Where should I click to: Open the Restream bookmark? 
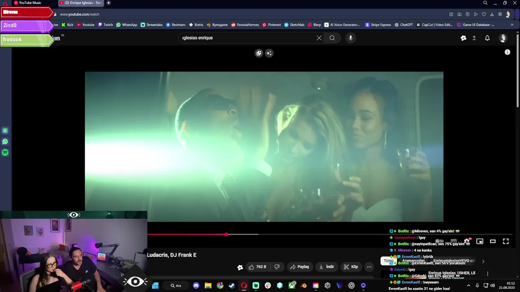(x=175, y=25)
